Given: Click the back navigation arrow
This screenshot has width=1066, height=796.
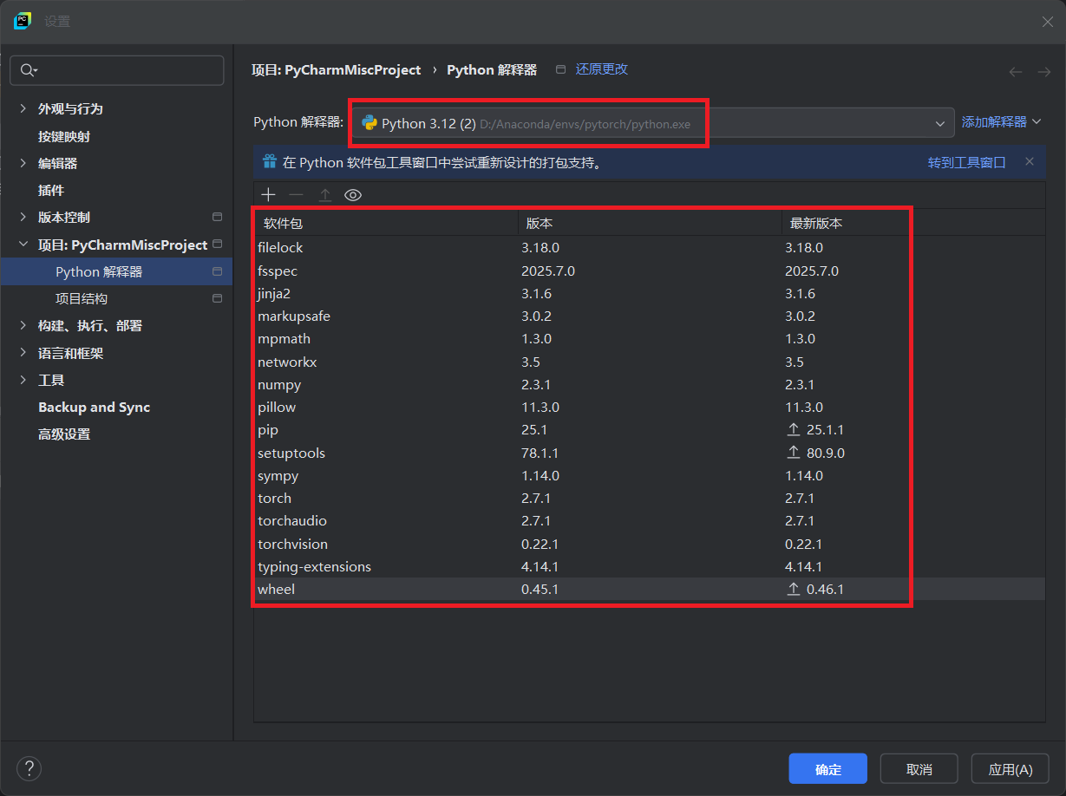Looking at the screenshot, I should click(1016, 72).
